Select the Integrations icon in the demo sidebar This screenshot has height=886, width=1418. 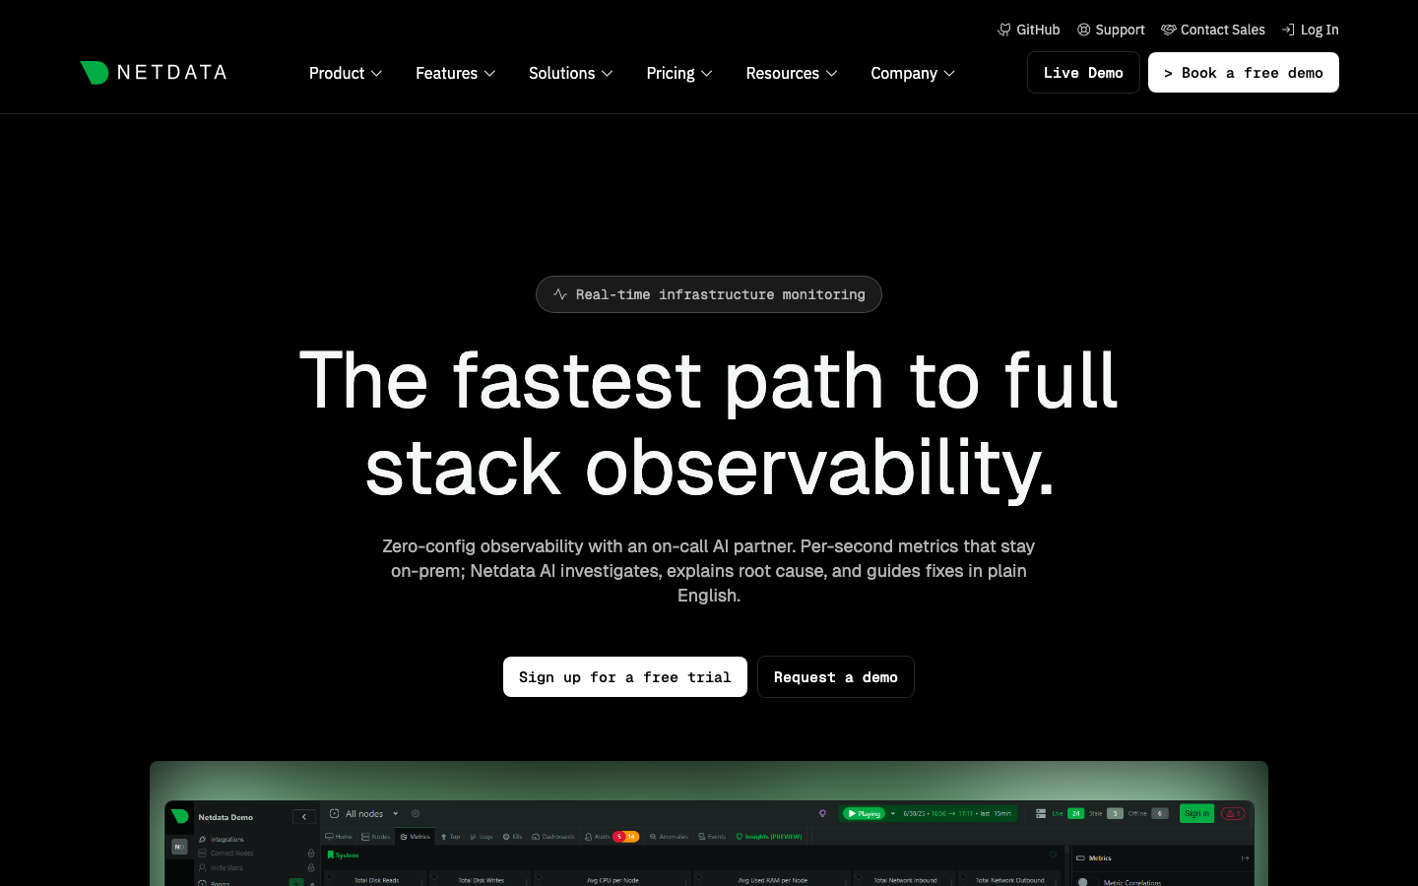[x=203, y=839]
